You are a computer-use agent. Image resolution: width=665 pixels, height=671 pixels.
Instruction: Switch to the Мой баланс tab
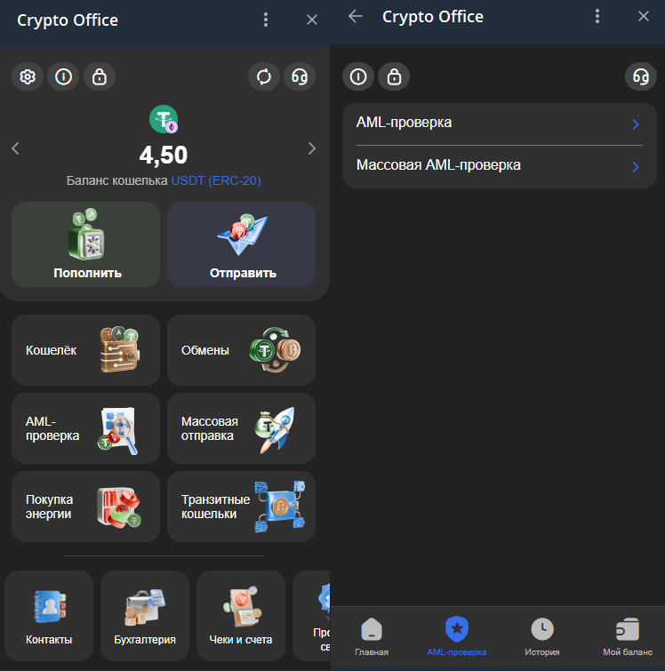point(627,636)
